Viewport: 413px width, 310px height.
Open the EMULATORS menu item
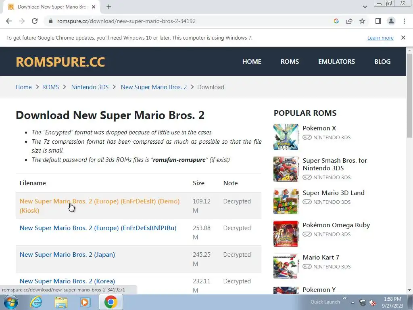[x=336, y=61]
